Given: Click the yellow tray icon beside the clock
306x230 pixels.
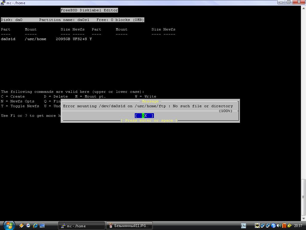Looking at the screenshot, I should click(x=289, y=226).
